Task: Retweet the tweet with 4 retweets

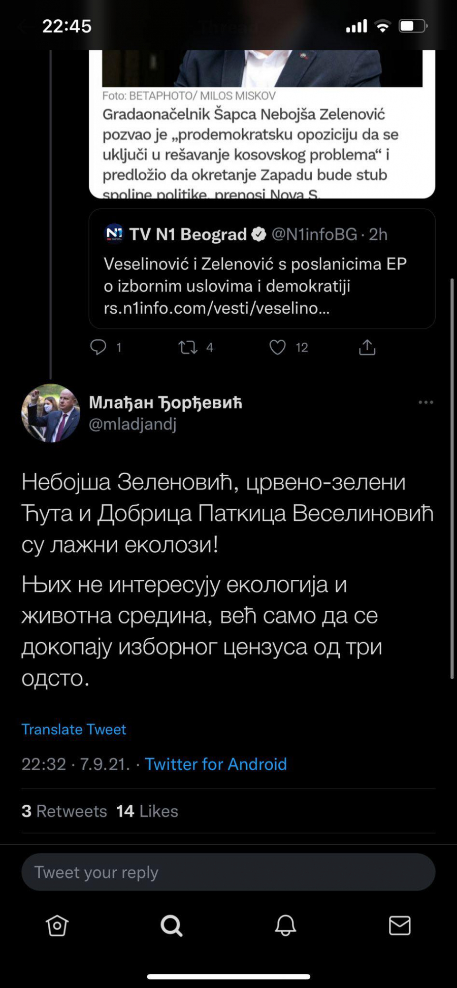Action: tap(188, 347)
